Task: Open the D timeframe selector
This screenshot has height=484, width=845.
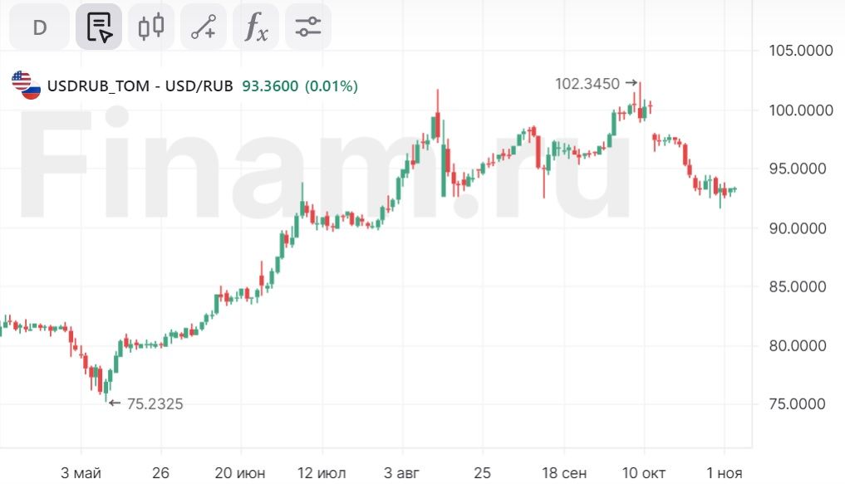Action: click(x=40, y=27)
